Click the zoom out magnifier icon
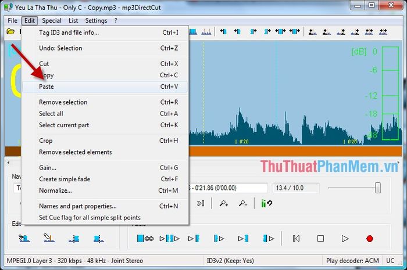Viewport: 407px width, 270px height. tap(242, 203)
